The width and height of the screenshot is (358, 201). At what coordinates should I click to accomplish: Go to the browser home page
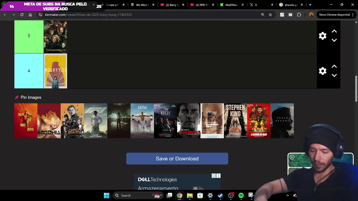point(30,15)
